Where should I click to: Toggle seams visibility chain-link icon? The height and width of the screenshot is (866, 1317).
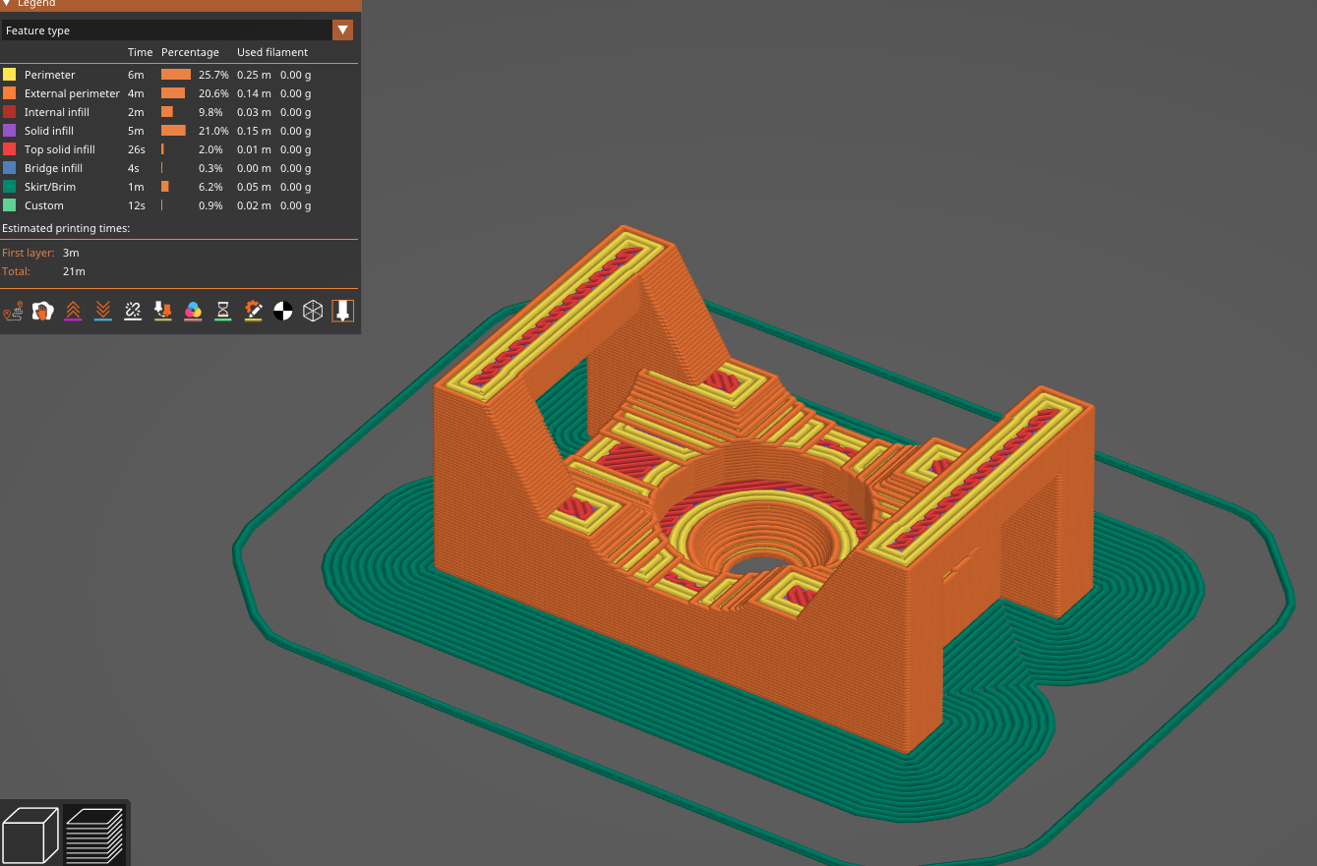[133, 312]
